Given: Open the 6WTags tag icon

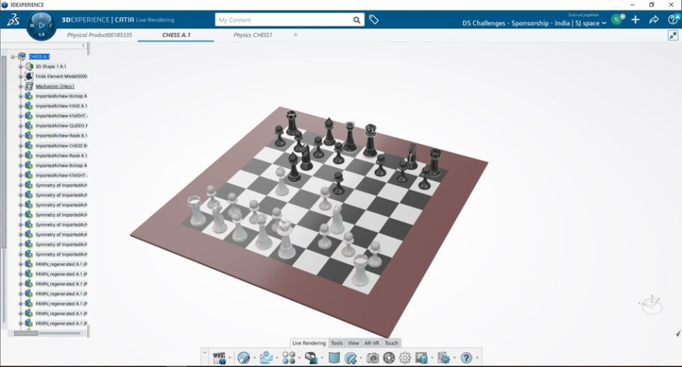Looking at the screenshot, I should (x=374, y=20).
